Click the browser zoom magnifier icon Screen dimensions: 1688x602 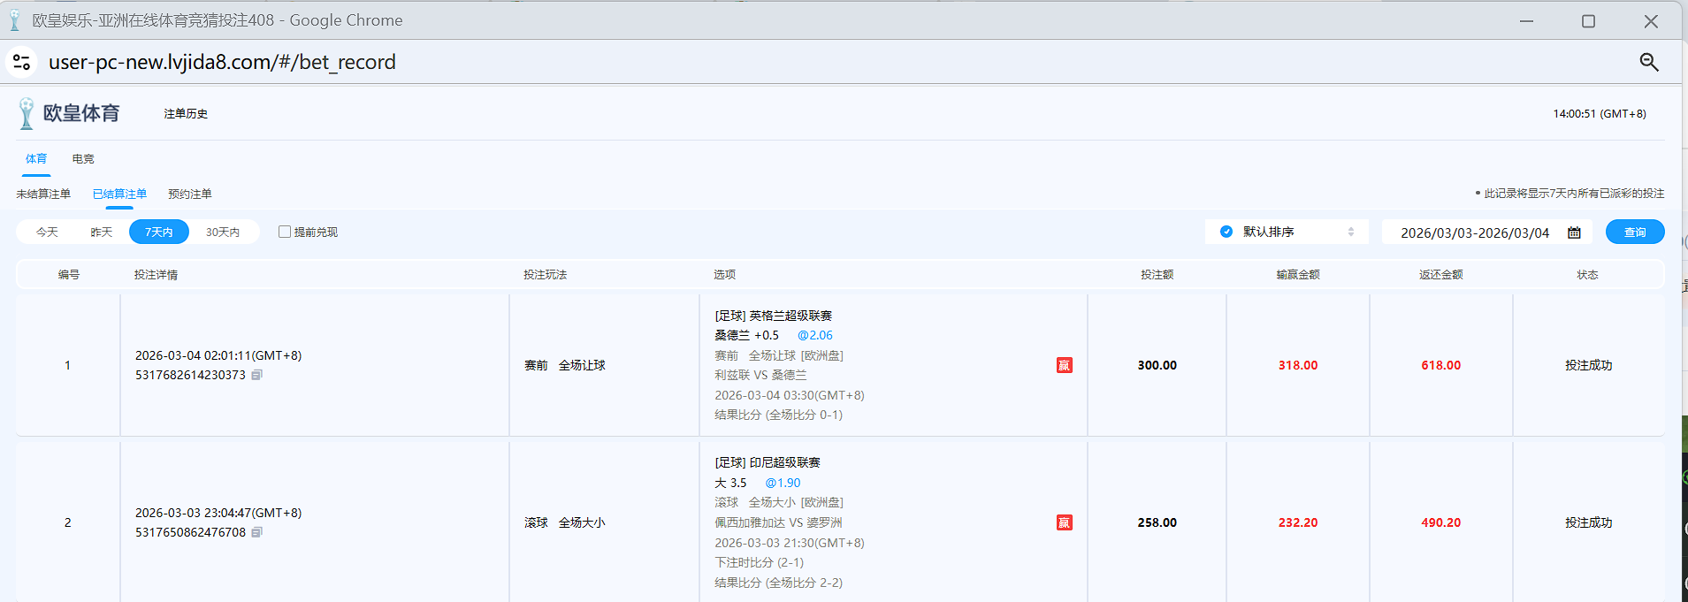point(1648,62)
